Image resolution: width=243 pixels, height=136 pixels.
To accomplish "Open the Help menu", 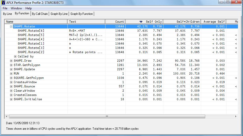I will 29,8.
